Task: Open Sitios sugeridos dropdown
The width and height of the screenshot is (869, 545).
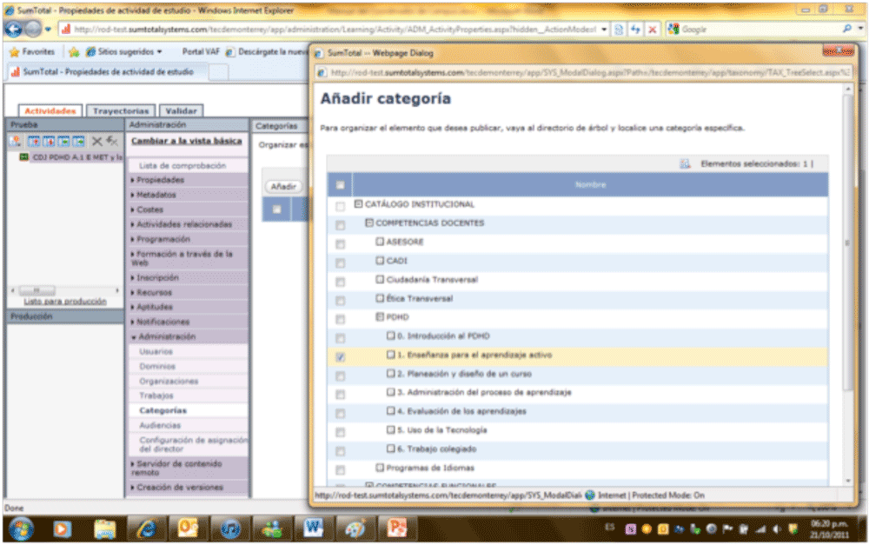Action: (x=124, y=52)
